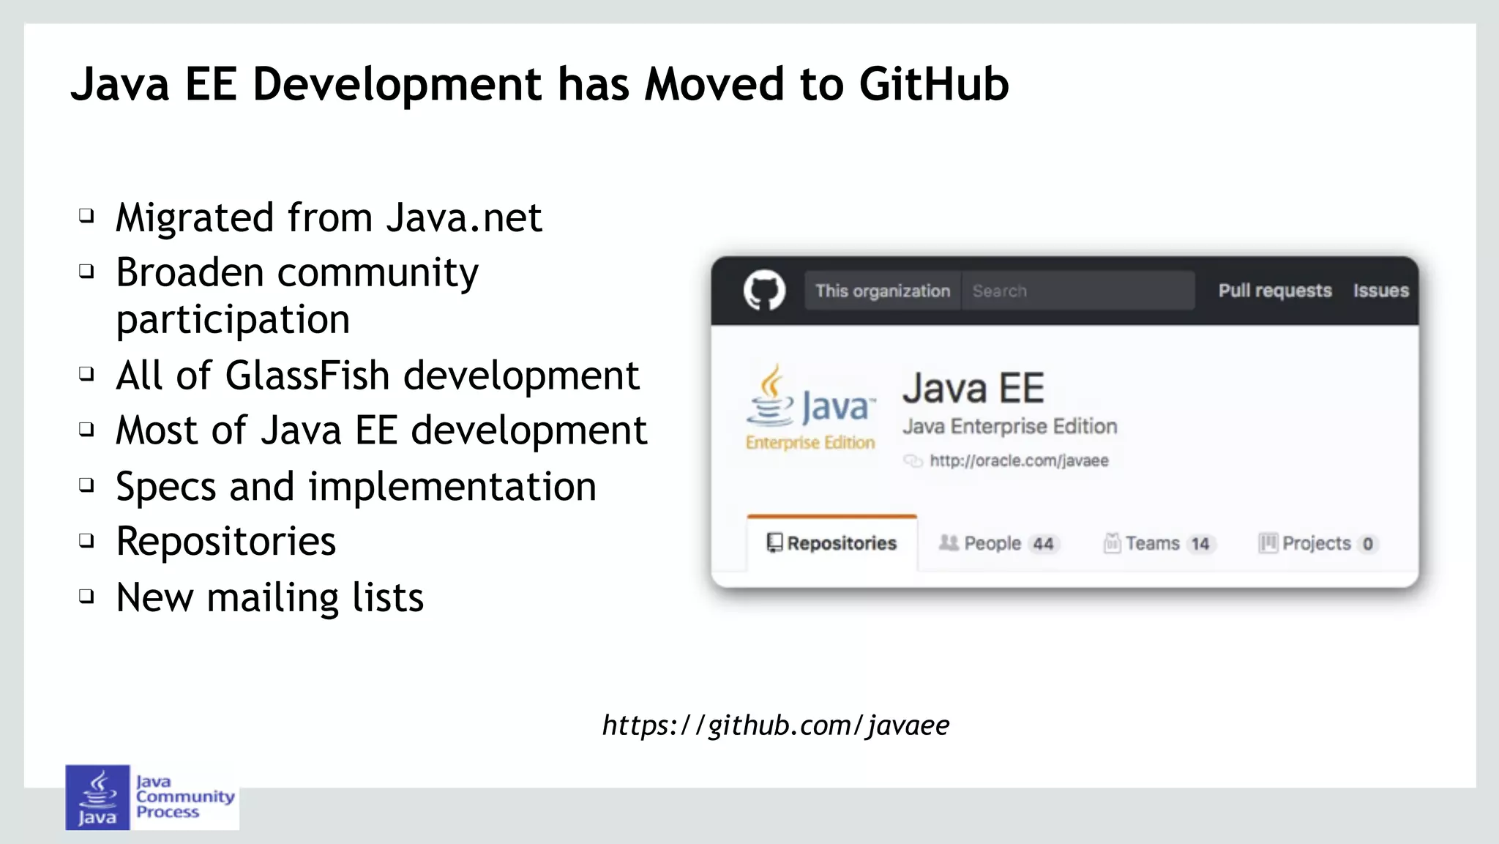Click the Projects count badge 0

pyautogui.click(x=1367, y=544)
